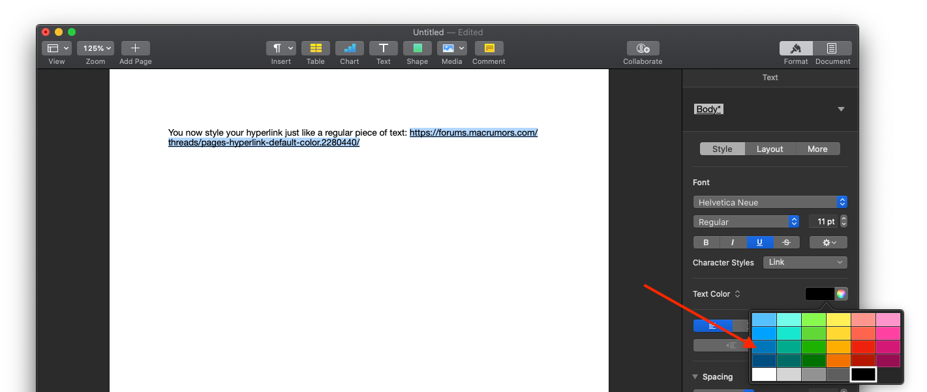Click the Add Page plus button
Image resolution: width=927 pixels, height=392 pixels.
click(135, 48)
